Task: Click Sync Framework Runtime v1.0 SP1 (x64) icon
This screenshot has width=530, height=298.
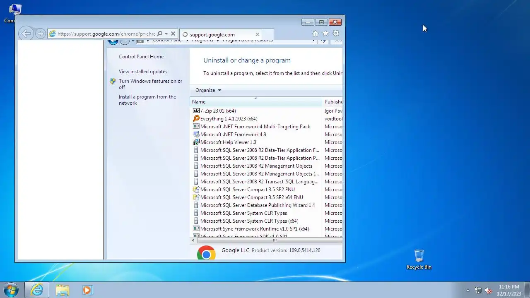Action: [x=196, y=229]
